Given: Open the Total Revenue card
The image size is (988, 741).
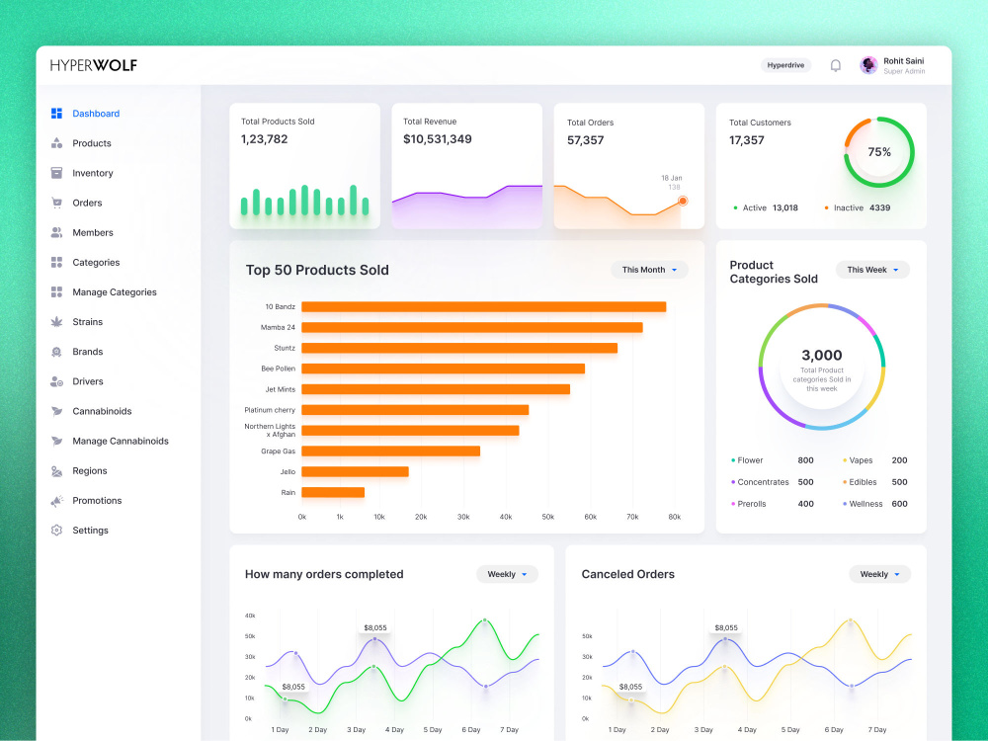Looking at the screenshot, I should click(467, 166).
